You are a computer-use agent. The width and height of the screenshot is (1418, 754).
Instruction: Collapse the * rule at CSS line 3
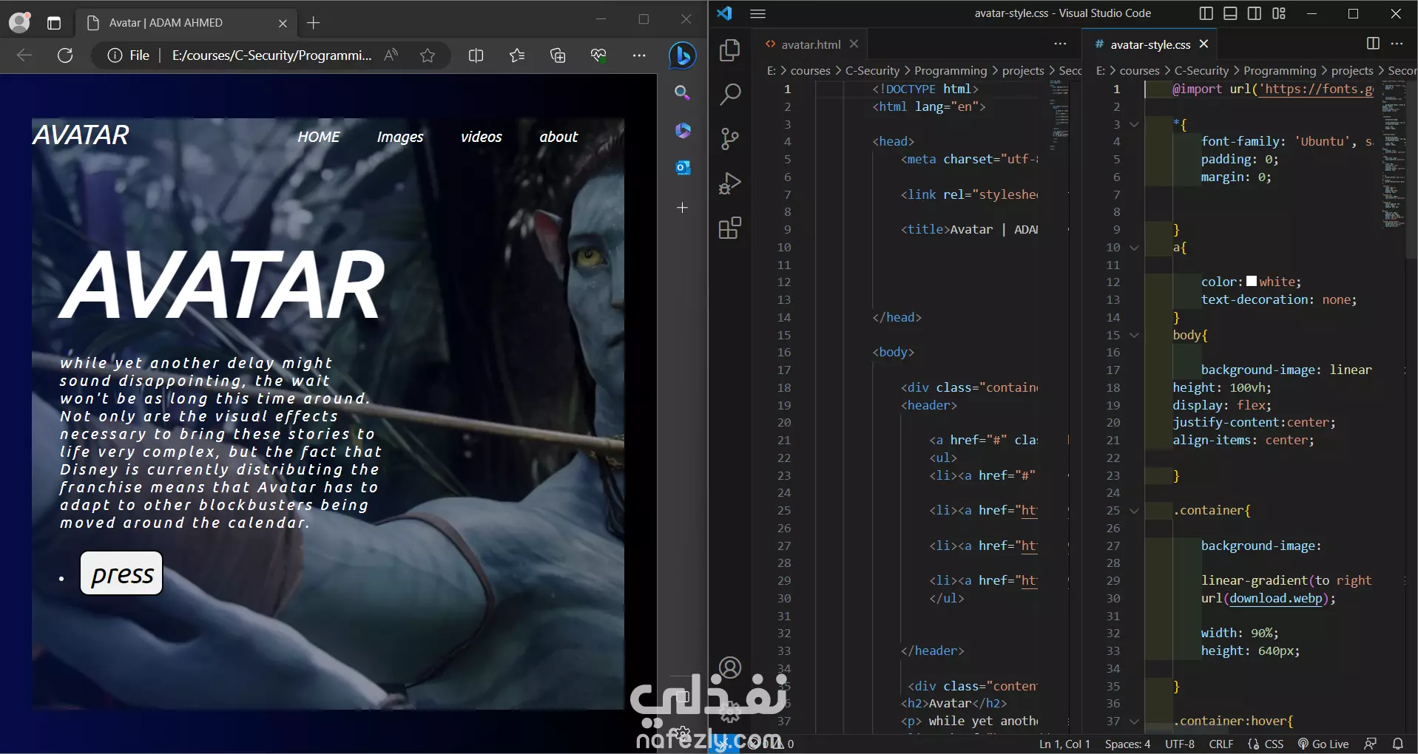pyautogui.click(x=1134, y=124)
